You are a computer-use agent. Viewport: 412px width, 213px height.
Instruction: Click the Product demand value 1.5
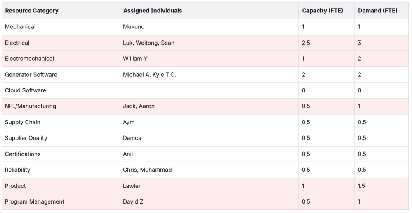(361, 186)
